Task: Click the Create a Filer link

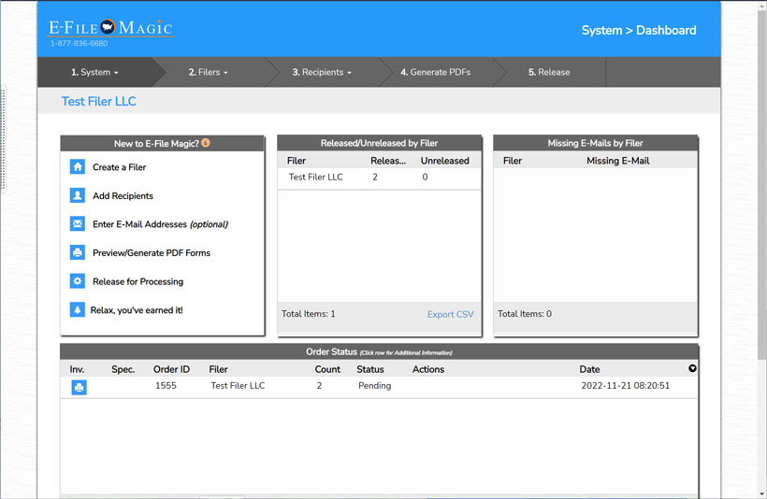Action: [x=120, y=167]
